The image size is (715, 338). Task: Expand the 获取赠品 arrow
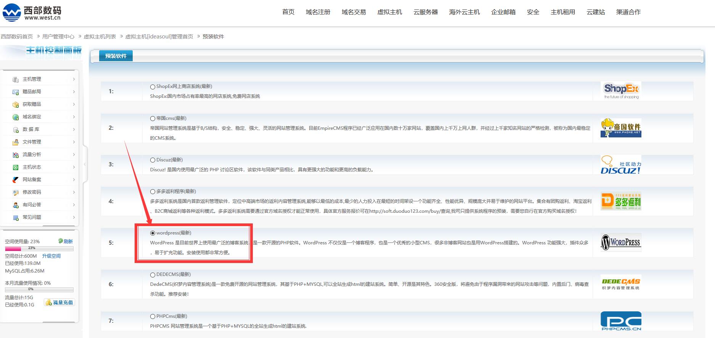(74, 104)
